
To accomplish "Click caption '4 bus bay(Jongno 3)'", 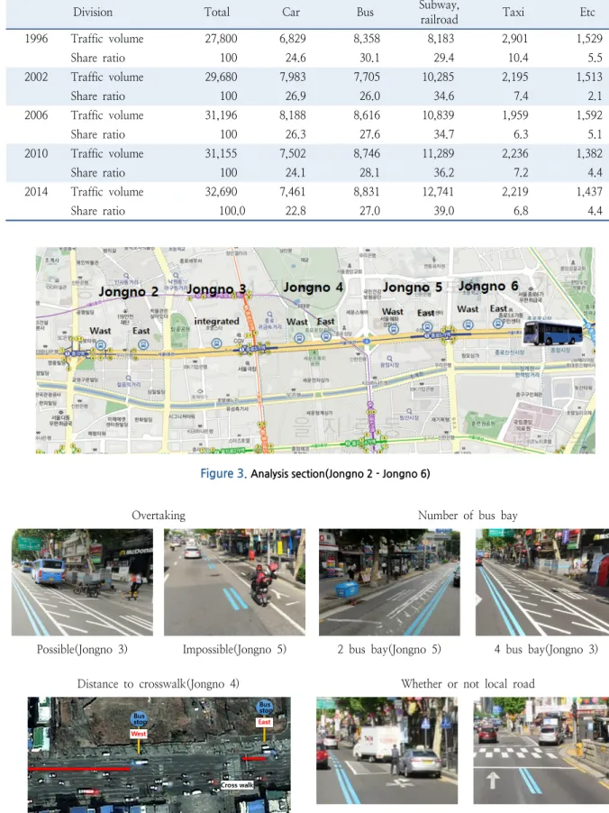I will [x=546, y=649].
